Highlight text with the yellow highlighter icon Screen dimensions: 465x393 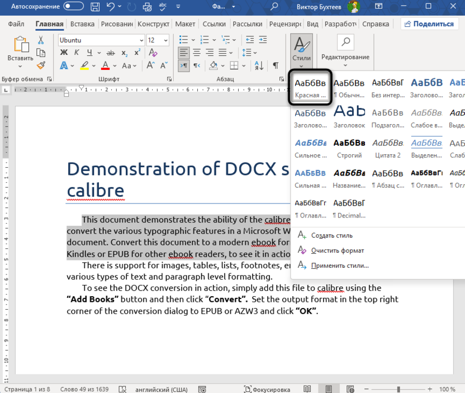pyautogui.click(x=84, y=65)
